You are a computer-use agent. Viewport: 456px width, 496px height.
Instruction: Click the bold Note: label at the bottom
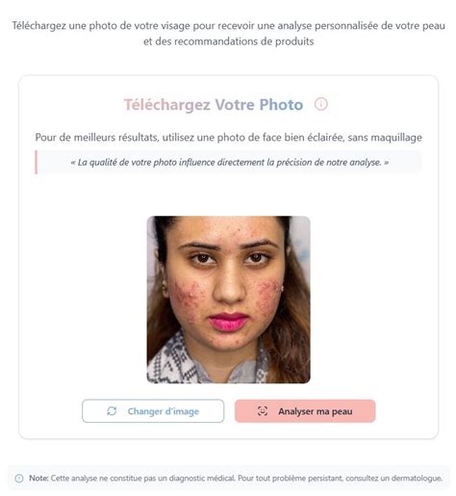point(38,478)
